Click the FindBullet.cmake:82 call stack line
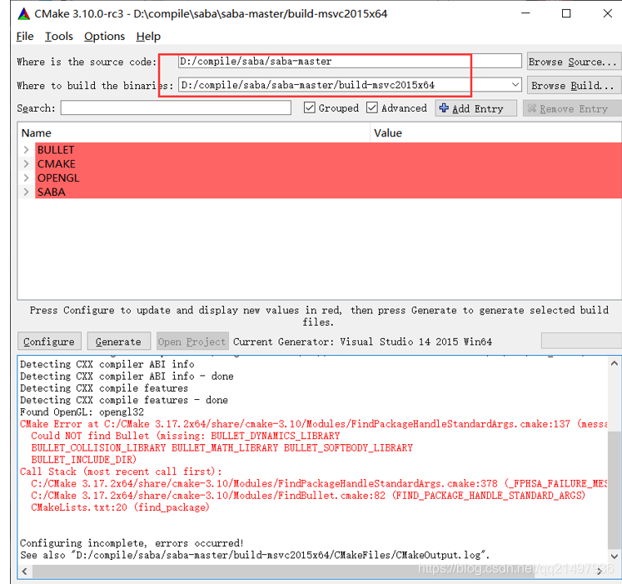Screen dimensions: 622x584 [x=308, y=495]
